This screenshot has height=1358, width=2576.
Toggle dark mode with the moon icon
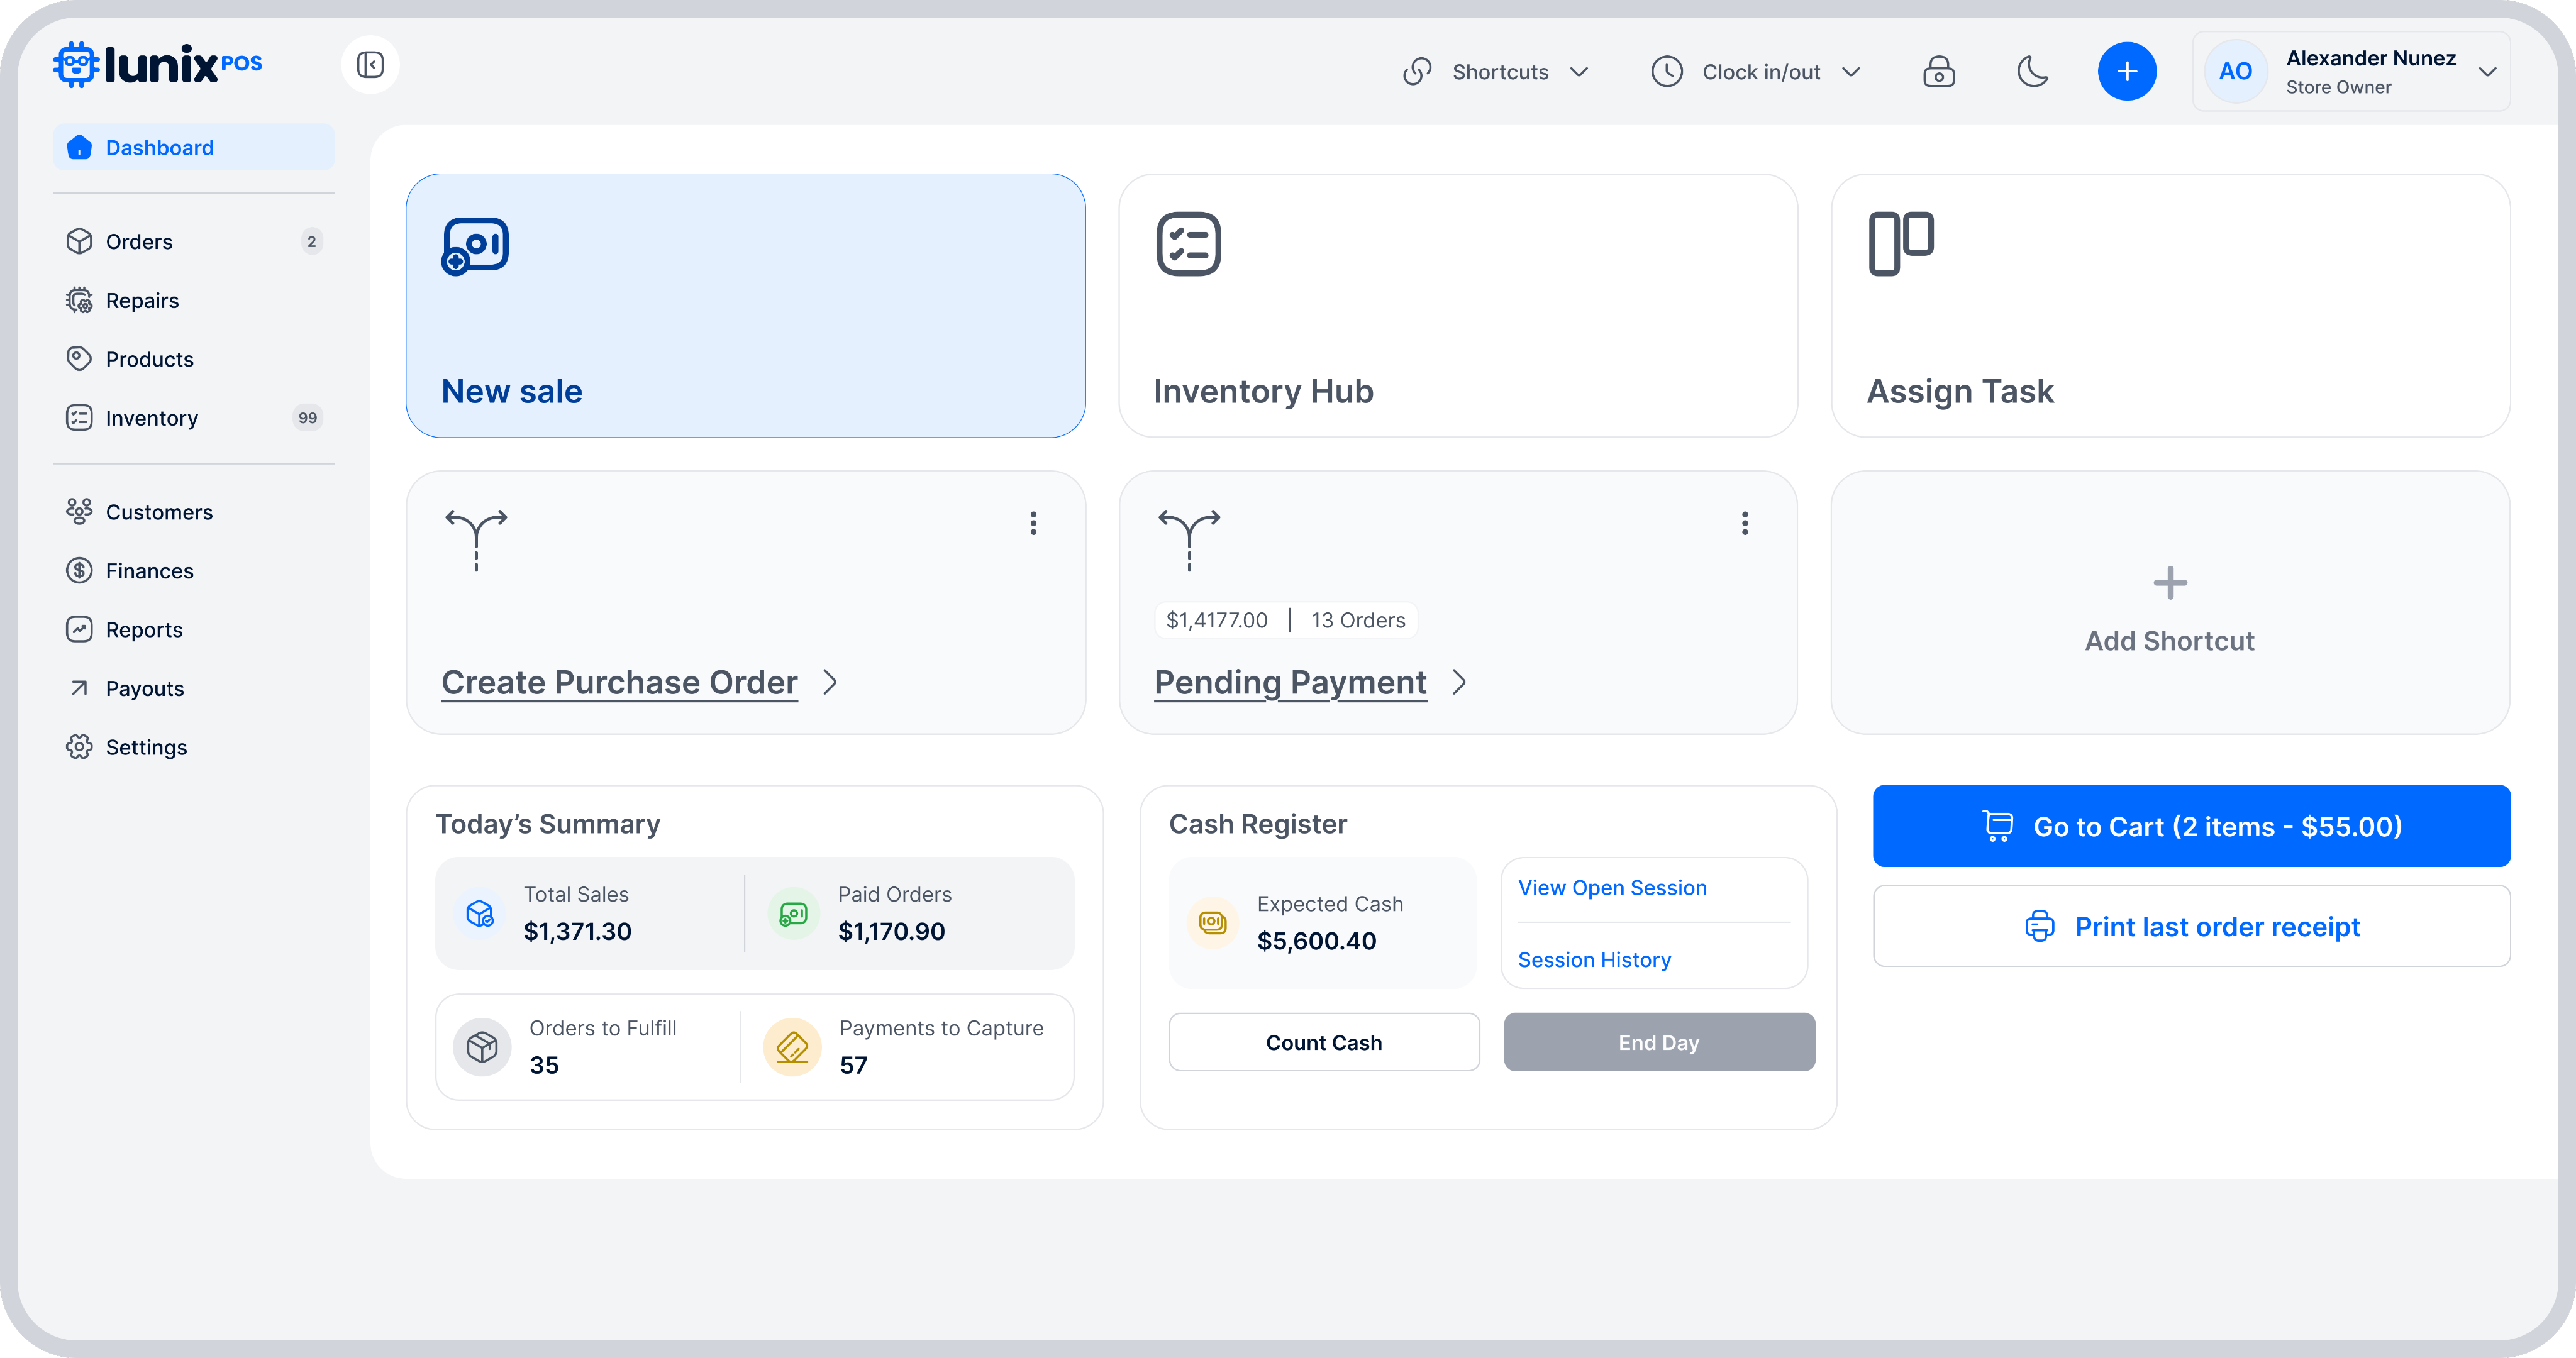click(2032, 71)
